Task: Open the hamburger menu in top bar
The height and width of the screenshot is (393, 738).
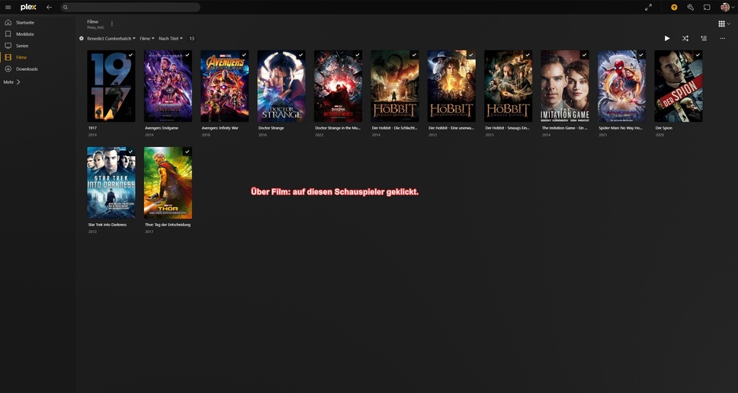Action: click(8, 7)
